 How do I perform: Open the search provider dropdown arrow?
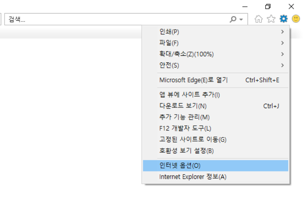[241, 19]
